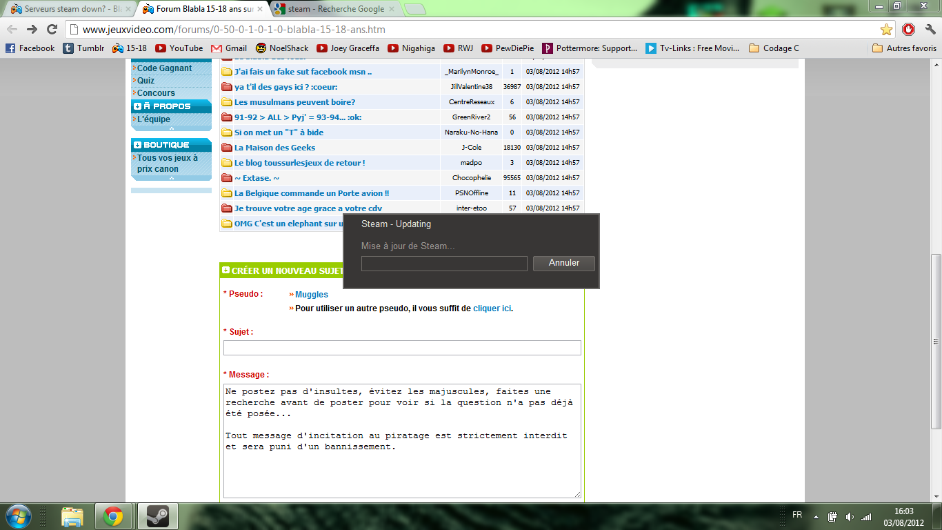942x530 pixels.
Task: Open the Concours sidebar link
Action: 157,93
